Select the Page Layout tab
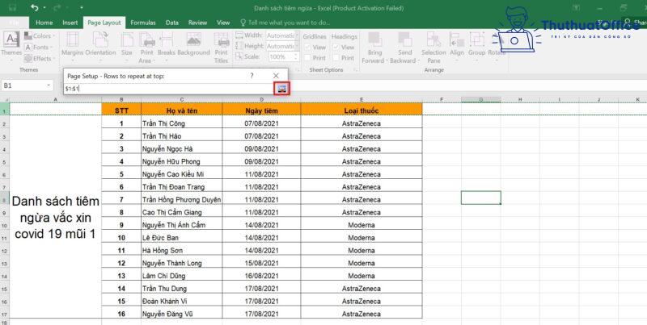Screen dimensions: 647x325 coord(104,23)
